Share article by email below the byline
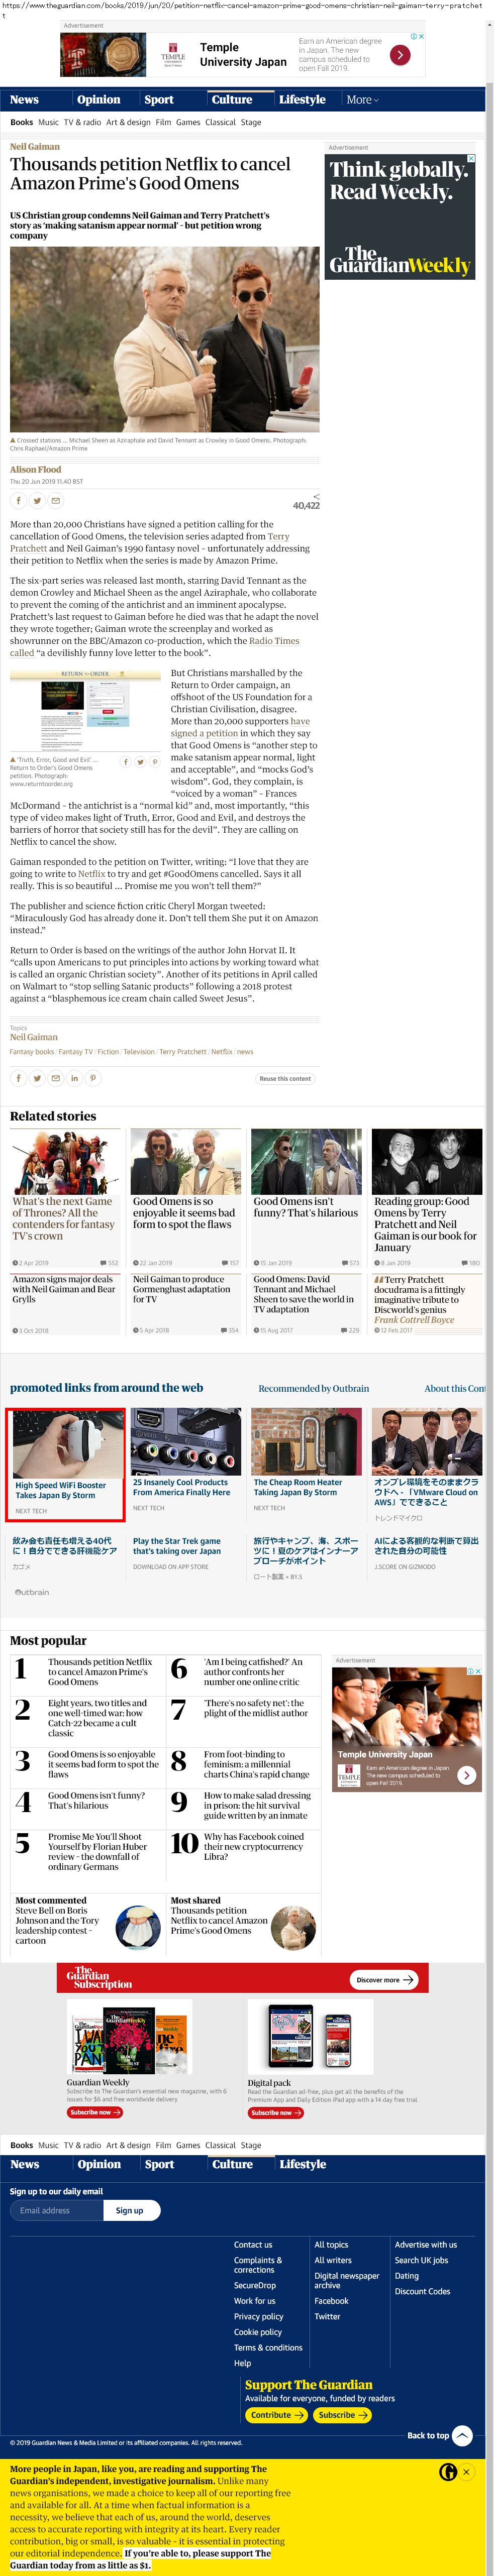 click(56, 501)
